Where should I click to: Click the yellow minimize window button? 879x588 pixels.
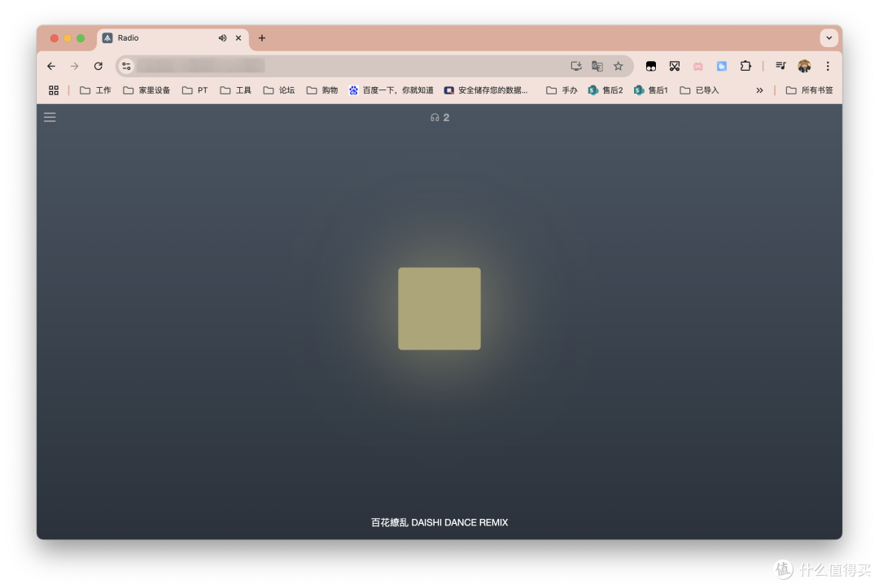[68, 38]
